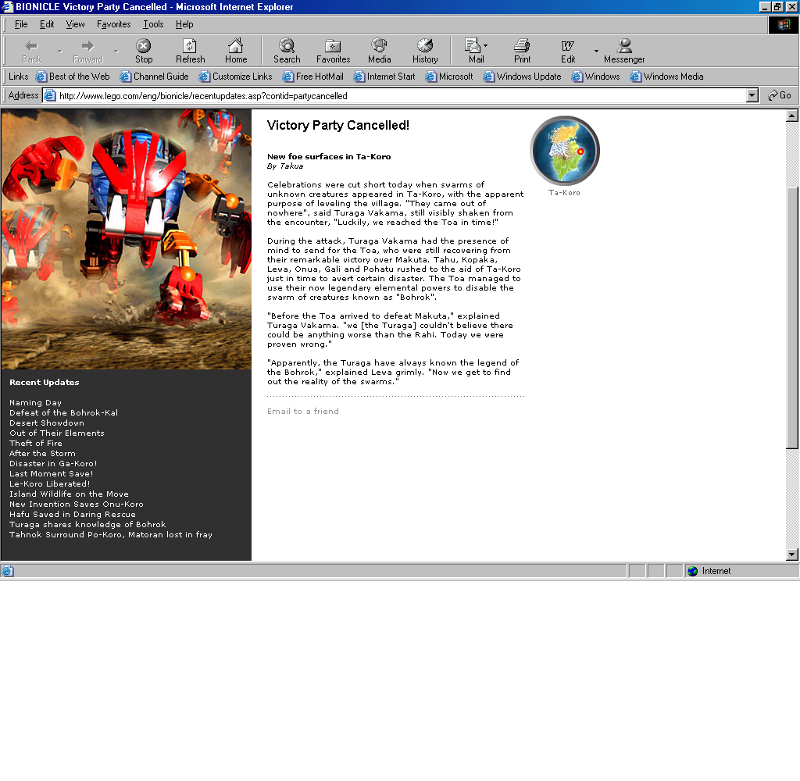800x781 pixels.
Task: Open the Desert Showdown update
Action: click(x=46, y=423)
